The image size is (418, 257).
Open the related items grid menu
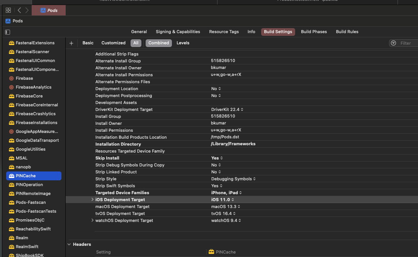(x=8, y=10)
